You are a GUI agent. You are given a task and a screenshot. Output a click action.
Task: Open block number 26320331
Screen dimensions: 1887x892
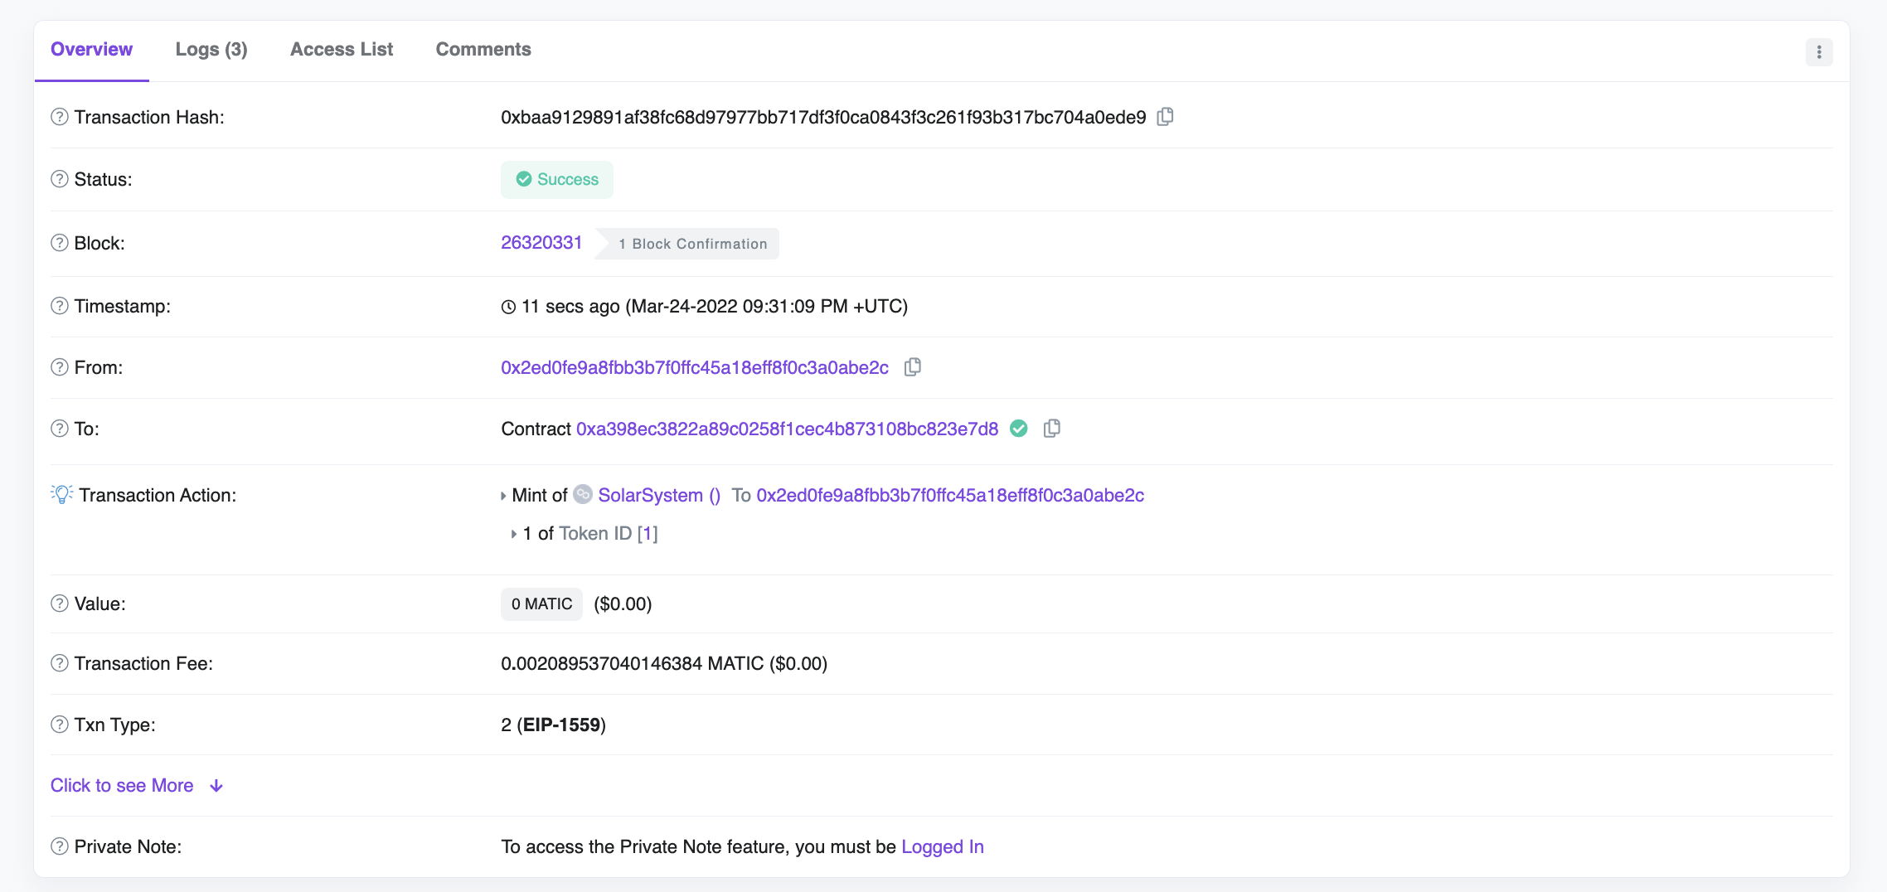coord(541,242)
